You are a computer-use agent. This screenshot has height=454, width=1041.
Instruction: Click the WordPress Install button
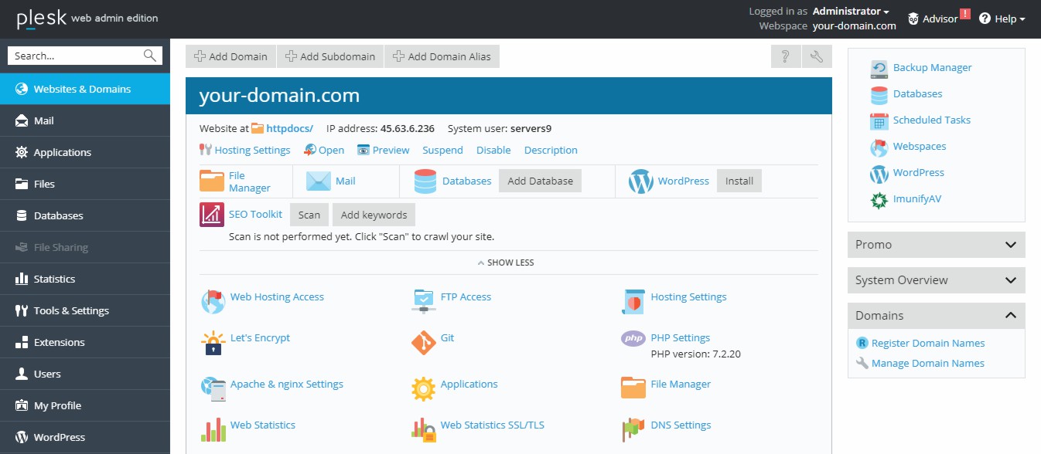739,181
